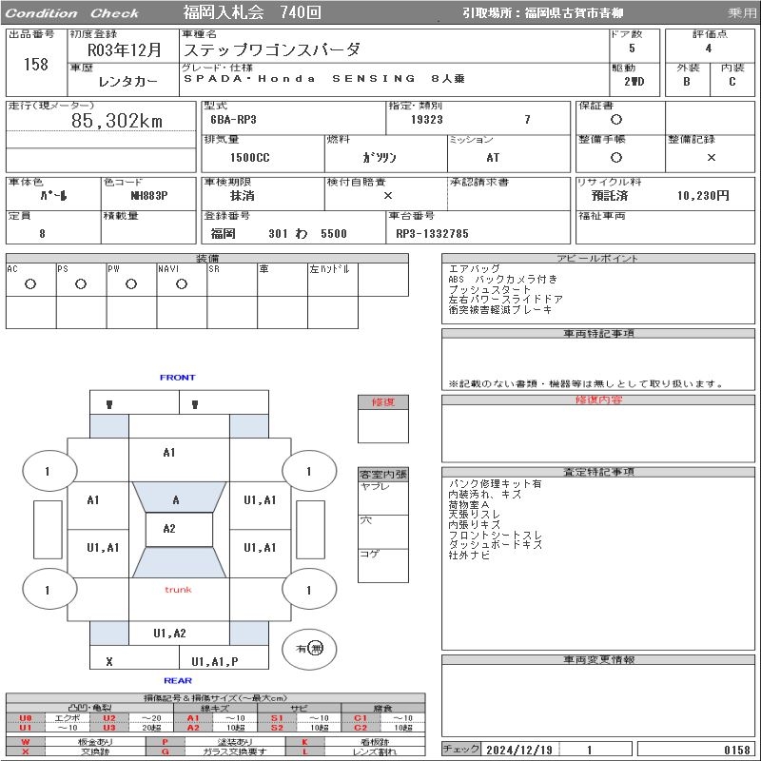This screenshot has height=761, width=761.
Task: Click car name ステップワゴンスパーダ
Action: click(x=271, y=50)
